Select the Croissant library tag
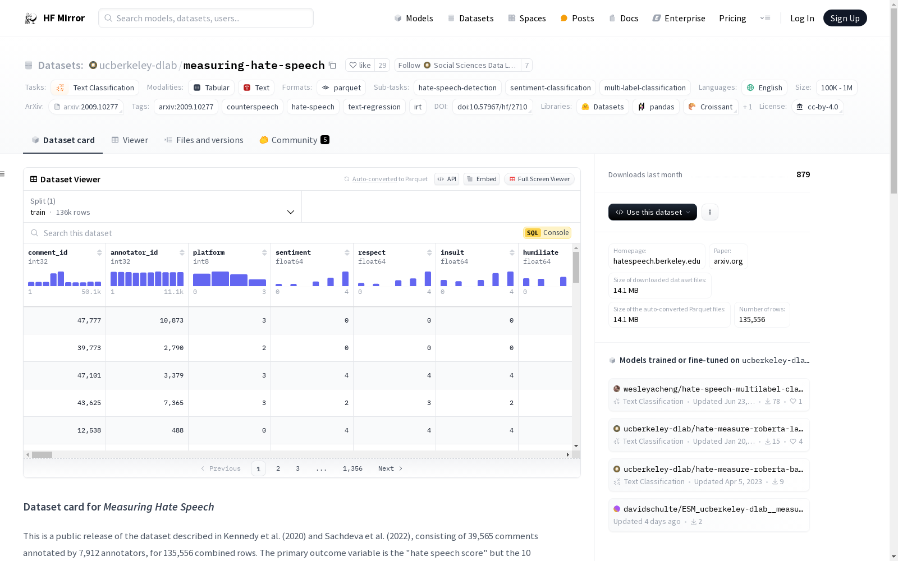This screenshot has height=561, width=898. tap(711, 107)
